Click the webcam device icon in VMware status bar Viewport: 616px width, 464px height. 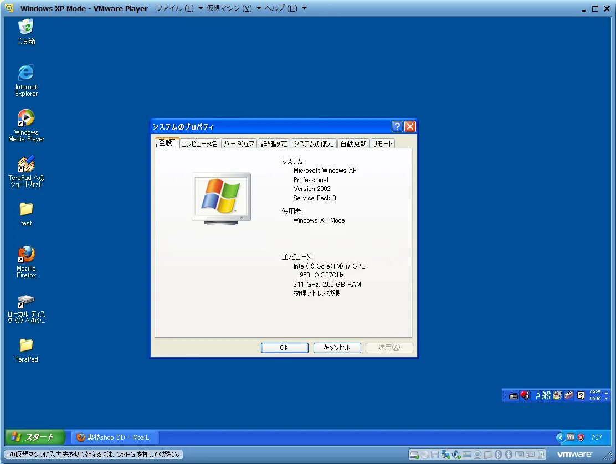(478, 455)
